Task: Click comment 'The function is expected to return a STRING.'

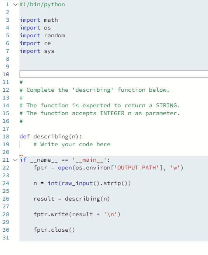Action: [x=100, y=106]
